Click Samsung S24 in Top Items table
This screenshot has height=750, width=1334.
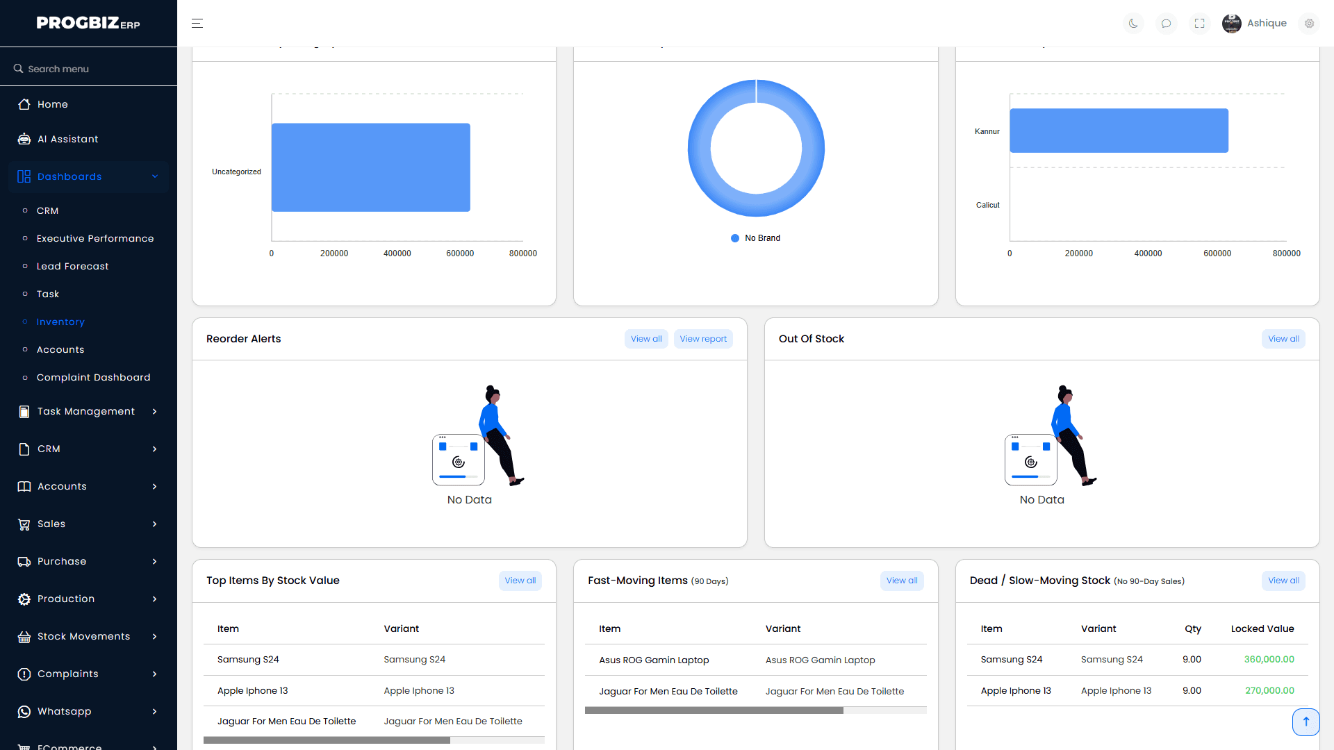(x=248, y=660)
